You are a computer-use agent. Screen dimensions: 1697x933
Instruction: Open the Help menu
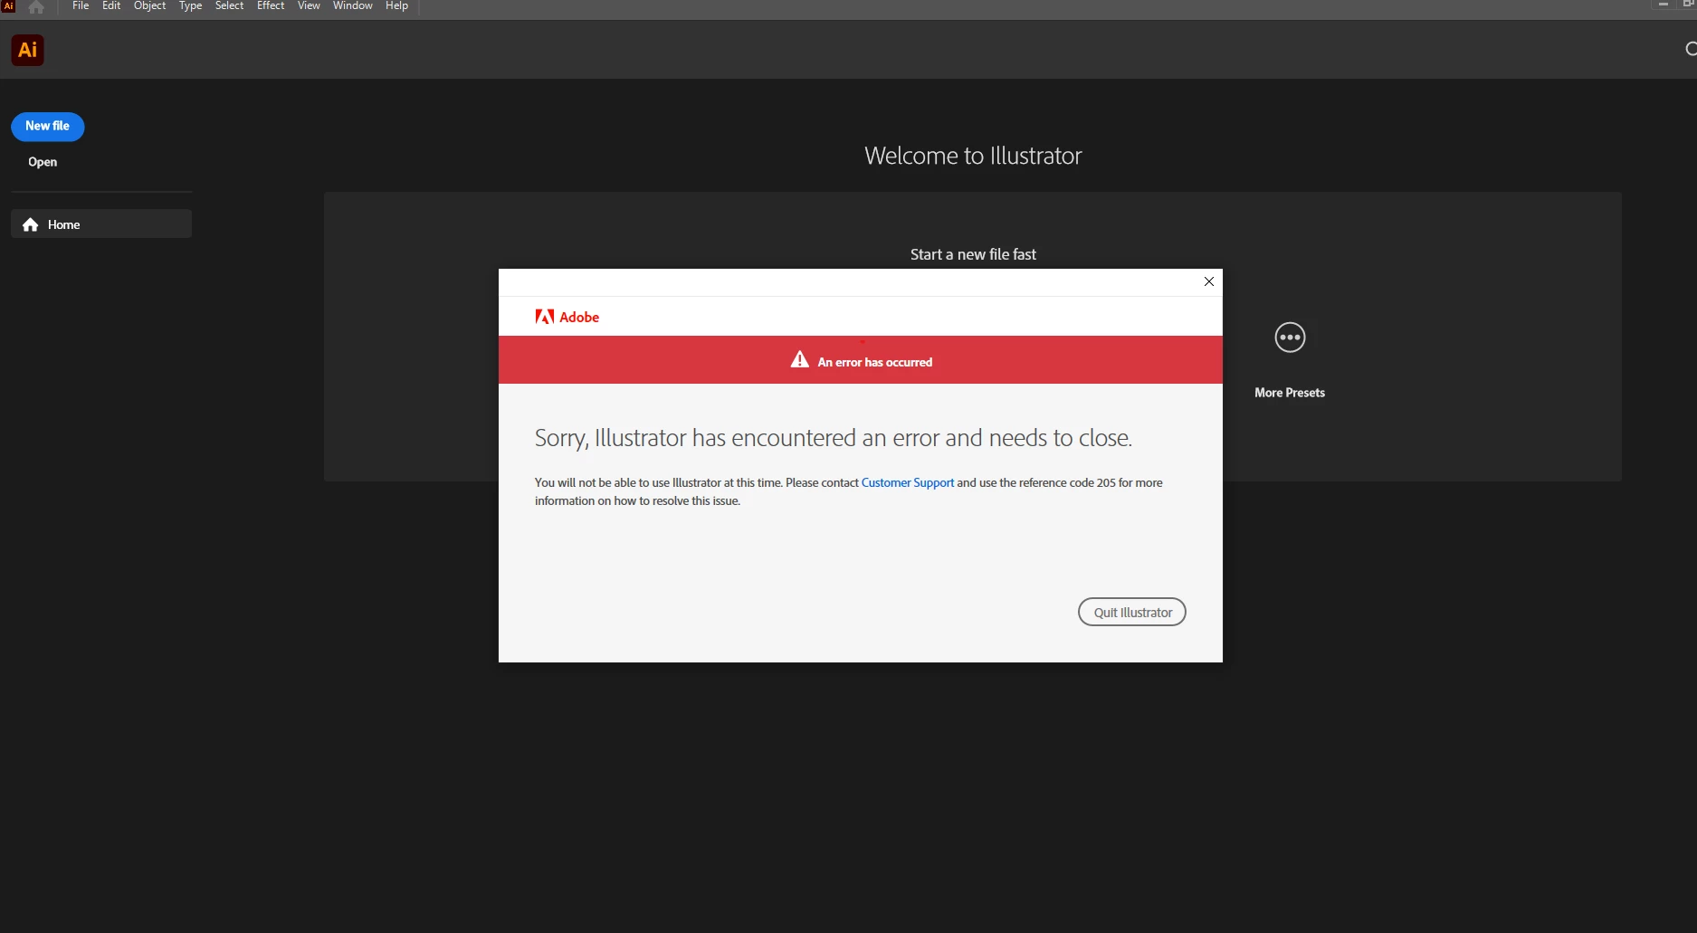coord(396,5)
